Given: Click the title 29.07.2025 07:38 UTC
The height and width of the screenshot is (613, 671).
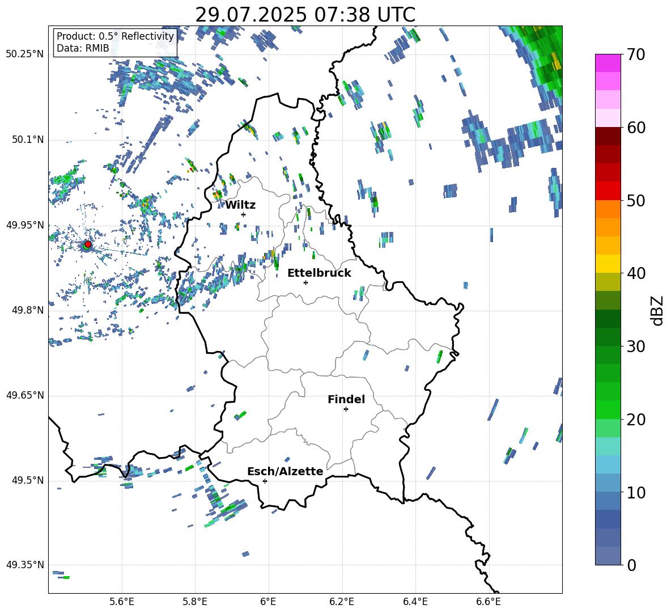Looking at the screenshot, I should click(x=305, y=15).
